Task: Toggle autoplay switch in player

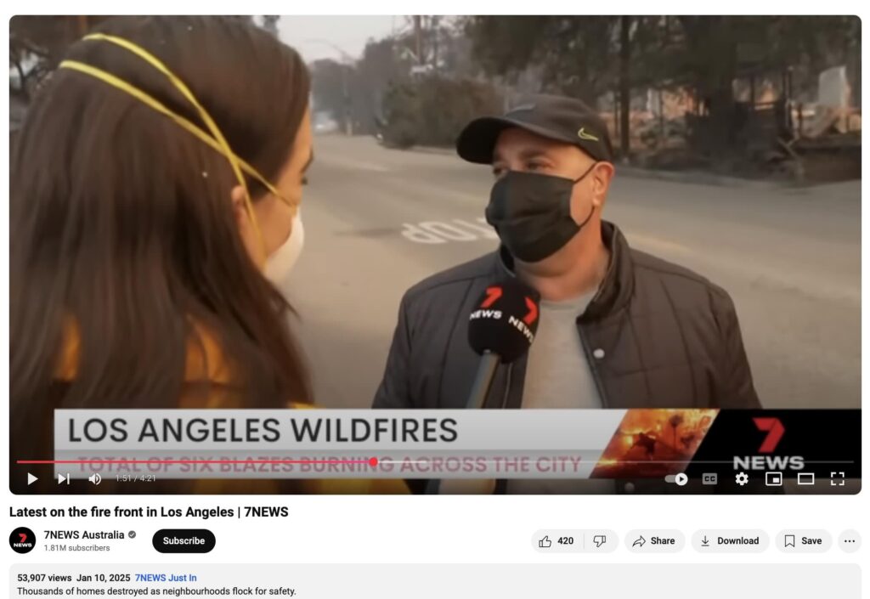Action: [676, 478]
